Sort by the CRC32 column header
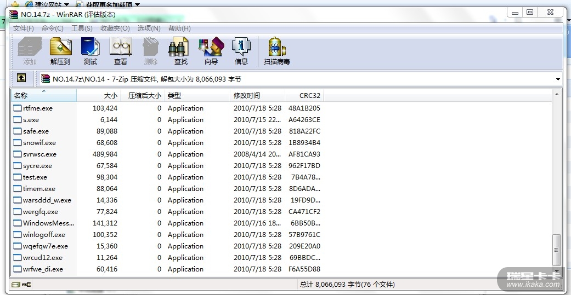571x295 pixels. point(304,96)
